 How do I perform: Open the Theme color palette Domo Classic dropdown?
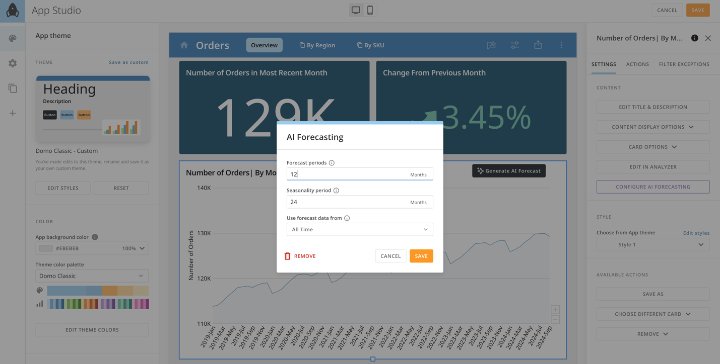point(92,276)
